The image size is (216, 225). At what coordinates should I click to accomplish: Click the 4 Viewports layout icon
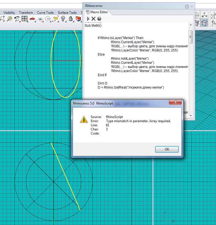point(25,19)
